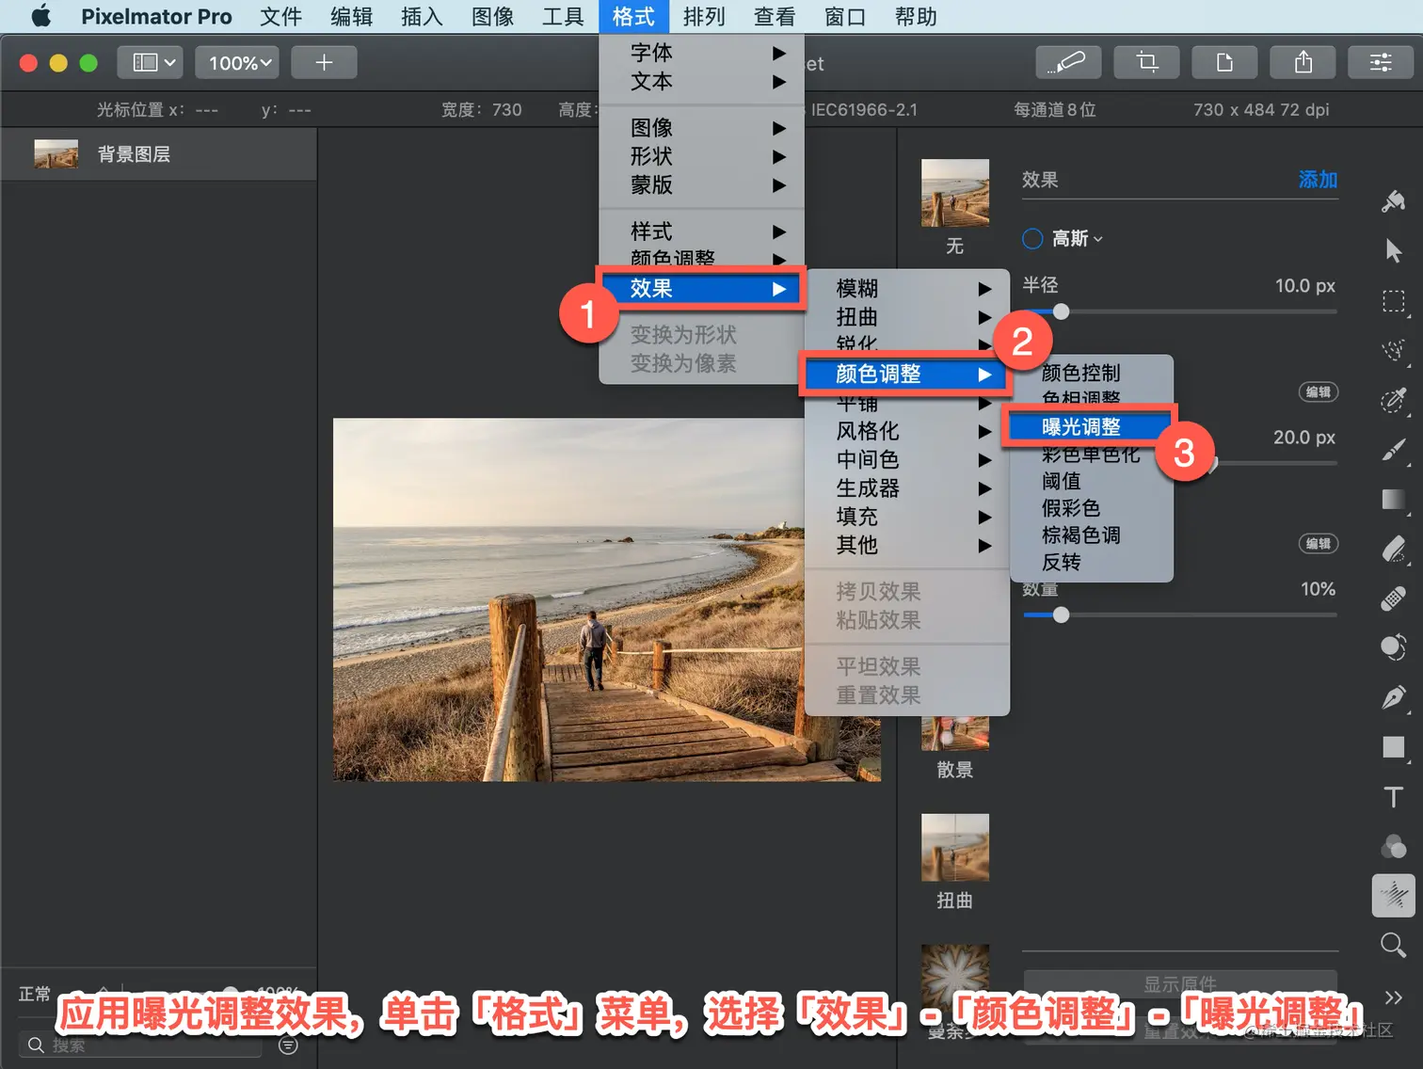Click the Crop button in top toolbar
This screenshot has height=1069, width=1423.
(x=1145, y=62)
